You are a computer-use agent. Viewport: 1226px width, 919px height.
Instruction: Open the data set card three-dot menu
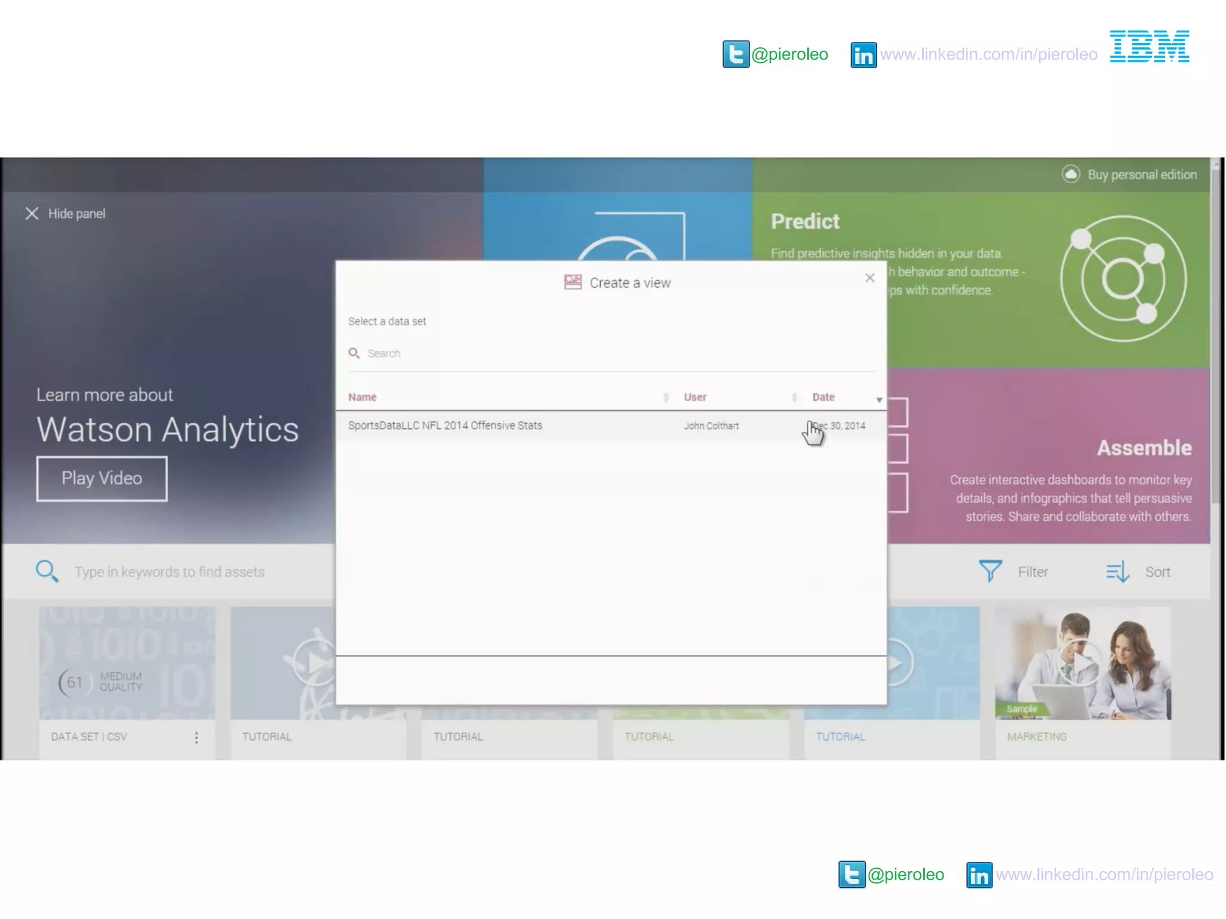(196, 737)
